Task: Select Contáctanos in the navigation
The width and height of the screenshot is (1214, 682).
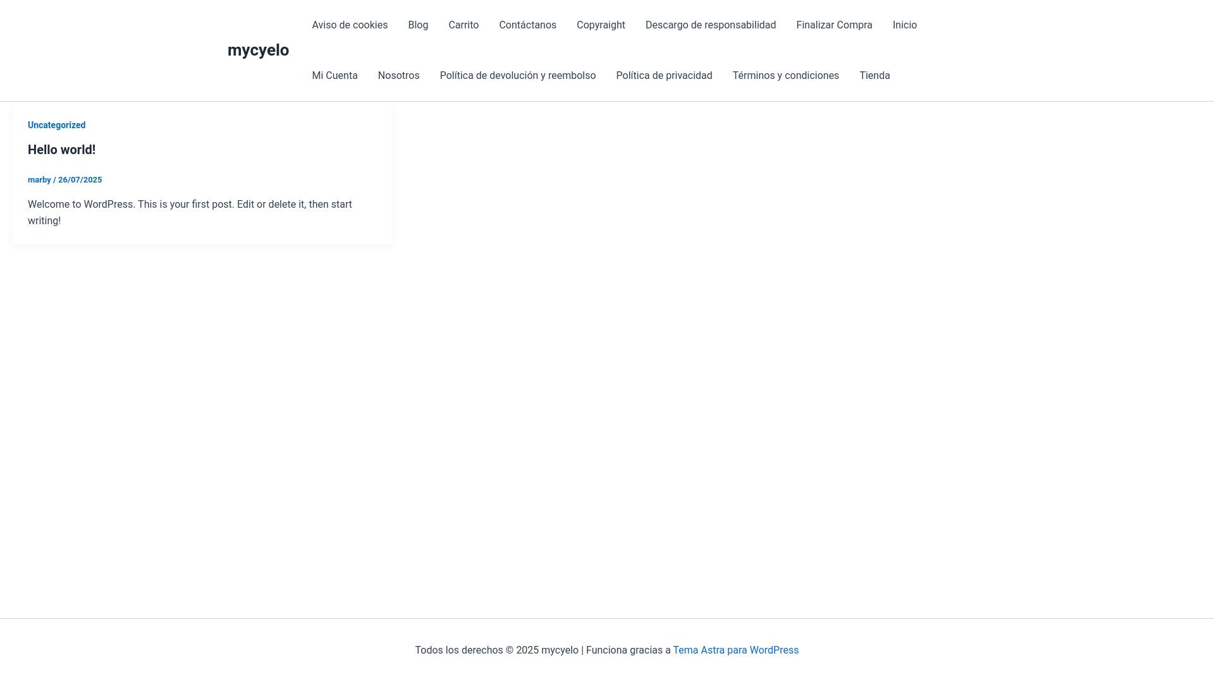Action: coord(527,25)
